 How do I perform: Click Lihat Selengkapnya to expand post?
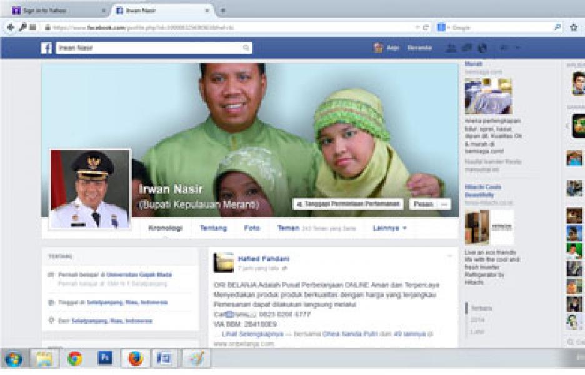252,334
